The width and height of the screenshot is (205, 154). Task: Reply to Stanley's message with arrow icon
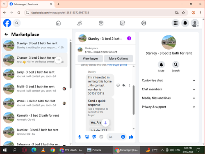pos(124,85)
